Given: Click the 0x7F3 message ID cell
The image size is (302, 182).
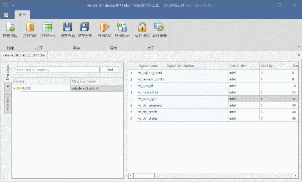Looking at the screenshot, I should pos(46,88).
